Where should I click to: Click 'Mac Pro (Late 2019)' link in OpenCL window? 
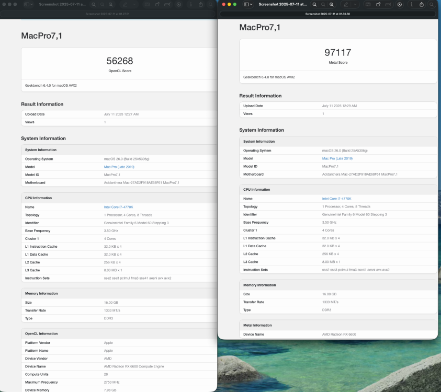coord(119,167)
